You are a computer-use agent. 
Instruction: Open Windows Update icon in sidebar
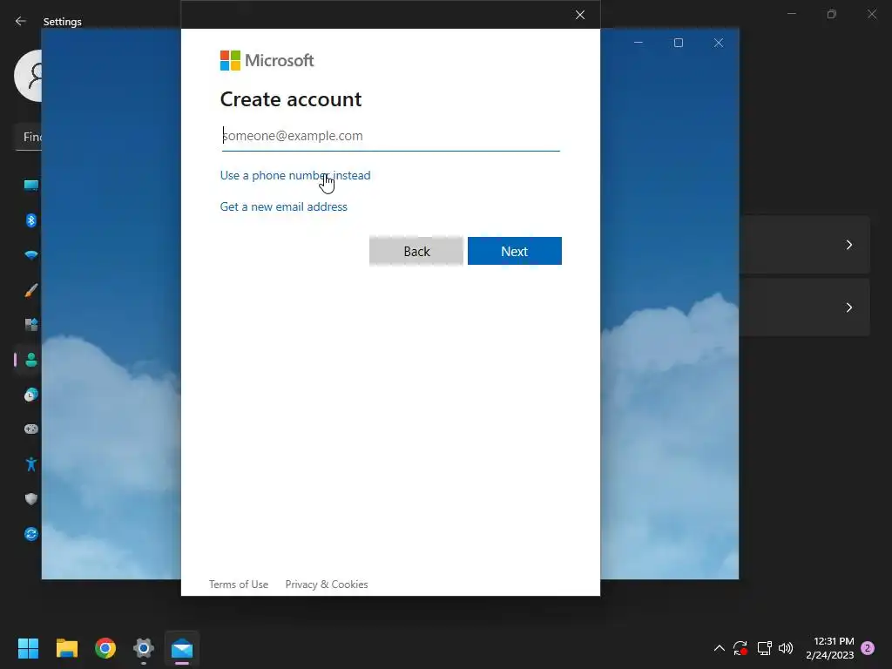point(31,534)
